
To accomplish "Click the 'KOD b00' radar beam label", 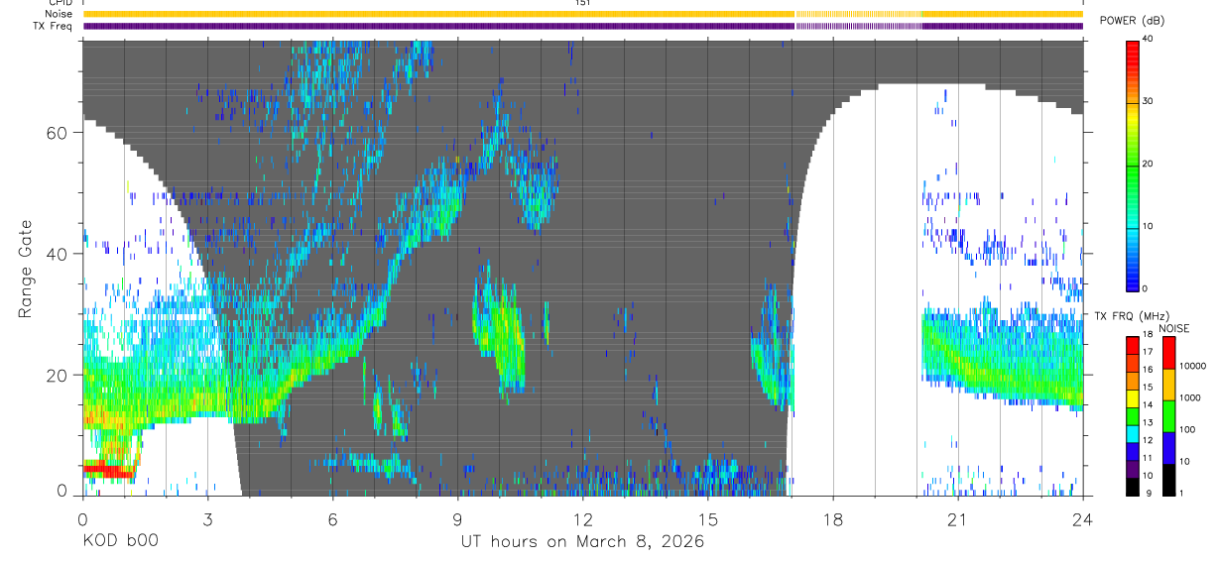I will coord(119,541).
